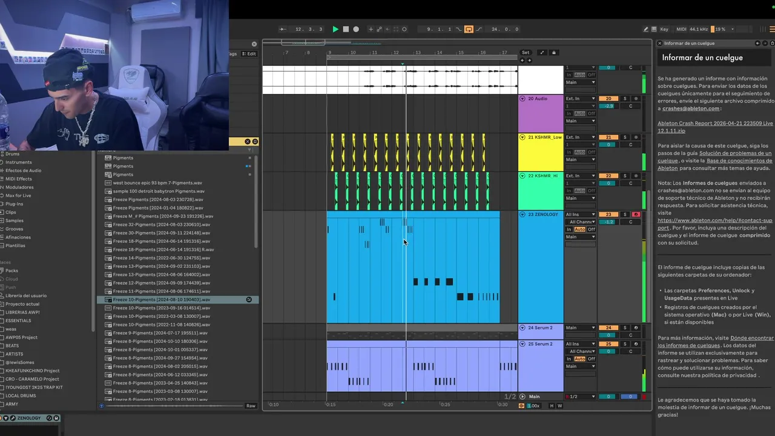Viewport: 775px width, 436px height.
Task: Solo the 24 Serum 2 track
Action: (625, 328)
